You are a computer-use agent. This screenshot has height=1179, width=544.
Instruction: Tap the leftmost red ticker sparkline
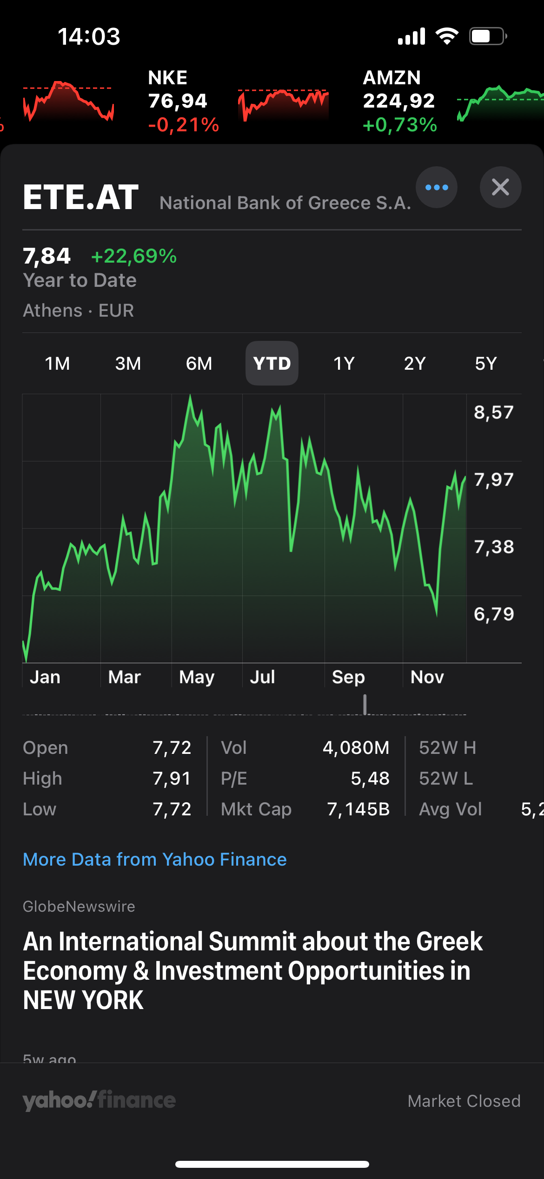tap(68, 102)
